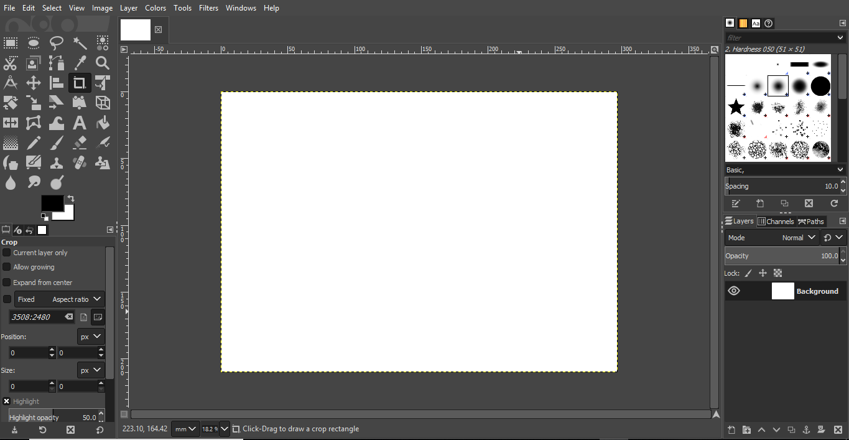Open the Colors menu
849x440 pixels.
155,8
